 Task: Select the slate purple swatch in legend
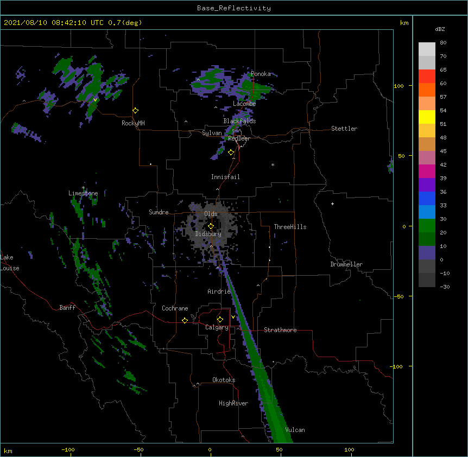427,253
